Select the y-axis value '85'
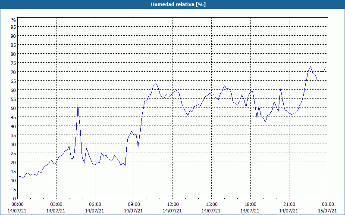 tap(13, 45)
